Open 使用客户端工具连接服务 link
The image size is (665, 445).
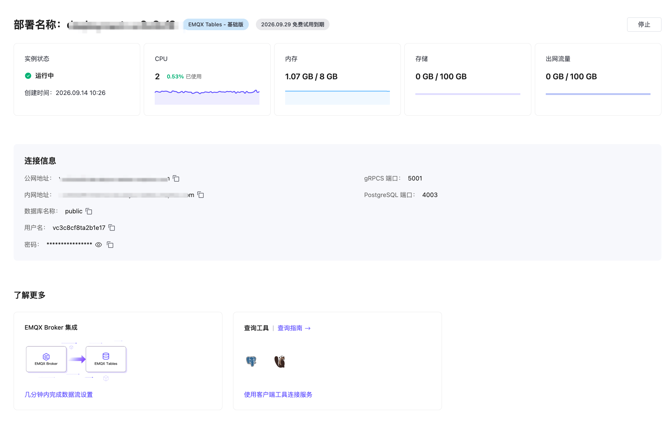click(x=278, y=395)
